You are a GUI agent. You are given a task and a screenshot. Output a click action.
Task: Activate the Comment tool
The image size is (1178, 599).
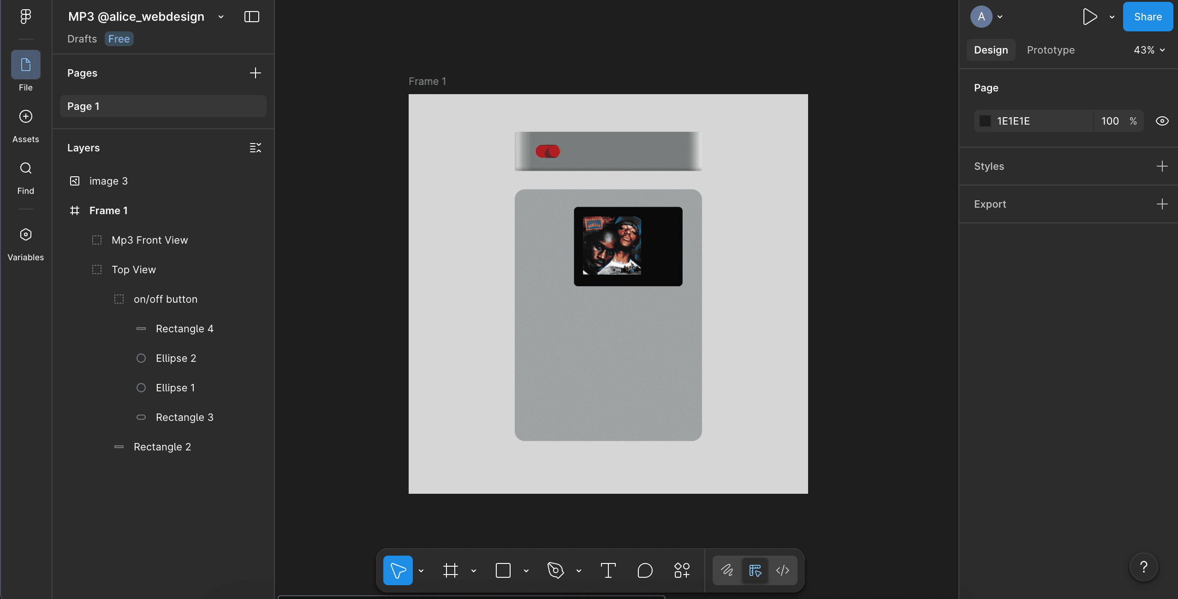(x=645, y=570)
